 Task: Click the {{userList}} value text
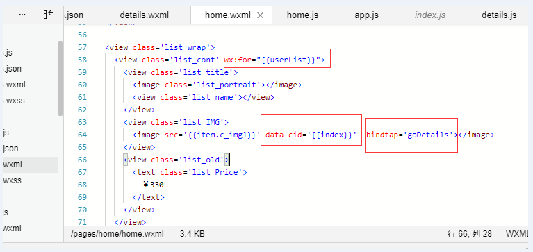[x=288, y=60]
